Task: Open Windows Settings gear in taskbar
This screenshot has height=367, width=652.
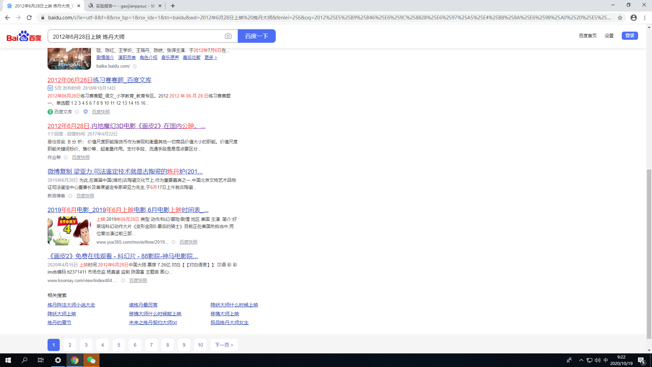Action: (x=58, y=360)
